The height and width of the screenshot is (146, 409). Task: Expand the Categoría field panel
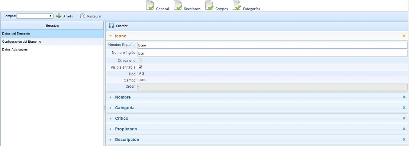(257, 108)
